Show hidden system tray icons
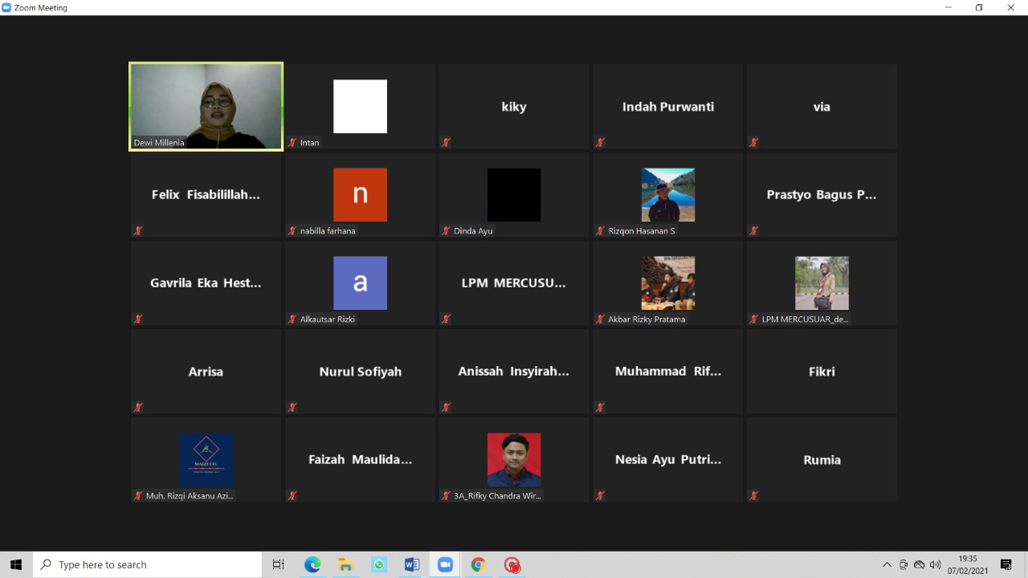The image size is (1028, 578). [887, 565]
